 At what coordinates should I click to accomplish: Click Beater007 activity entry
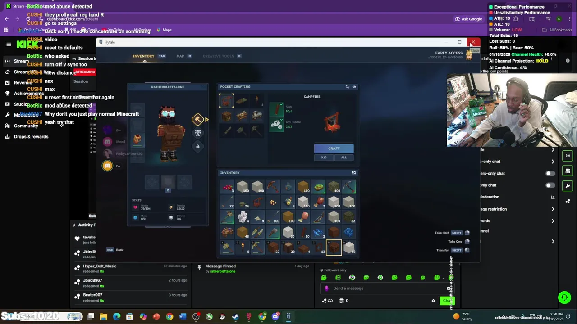[x=131, y=297]
